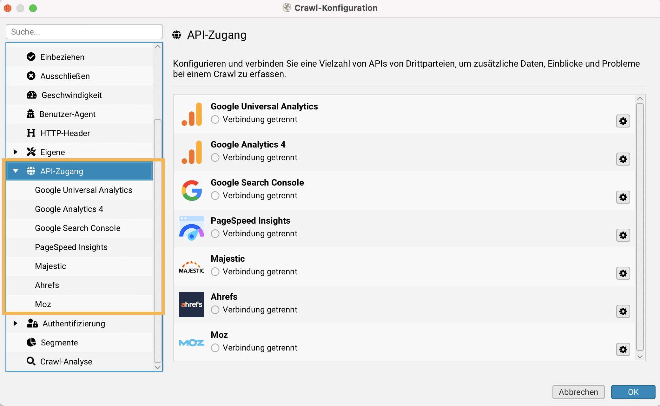Viewport: 660px width, 406px height.
Task: Click the API-Zugang globe icon in sidebar
Action: click(31, 171)
